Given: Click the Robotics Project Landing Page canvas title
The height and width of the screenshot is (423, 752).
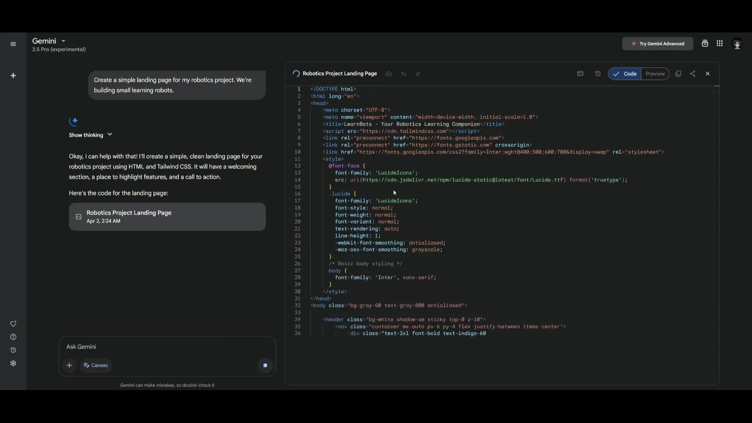Looking at the screenshot, I should click(340, 74).
